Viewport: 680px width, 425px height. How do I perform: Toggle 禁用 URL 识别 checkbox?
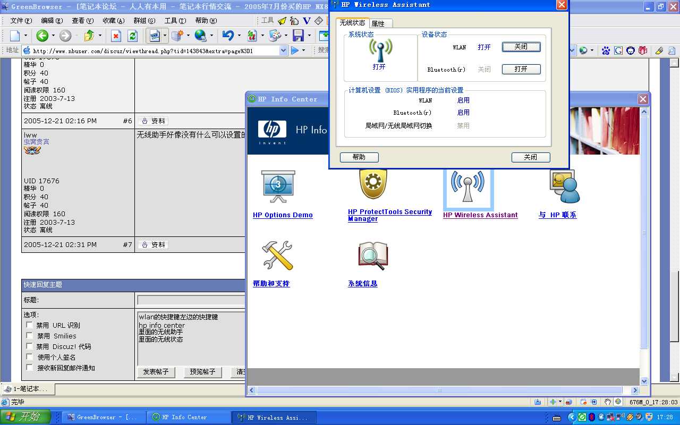30,325
